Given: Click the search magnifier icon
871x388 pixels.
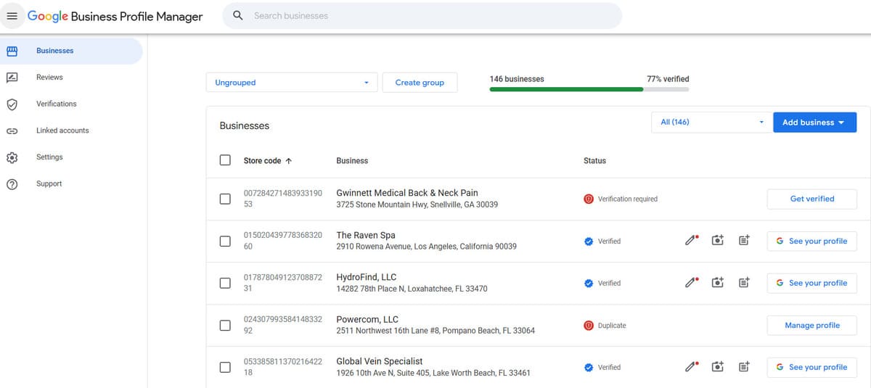Looking at the screenshot, I should (238, 15).
